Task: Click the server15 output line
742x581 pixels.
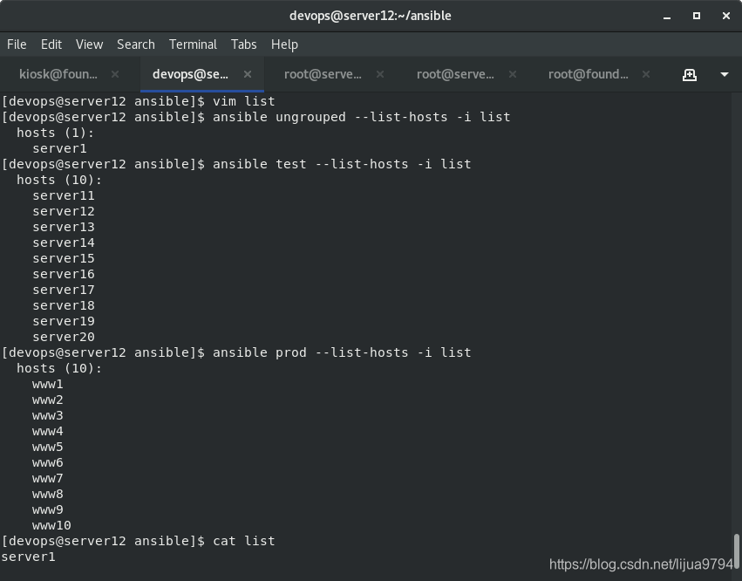Action: [64, 258]
